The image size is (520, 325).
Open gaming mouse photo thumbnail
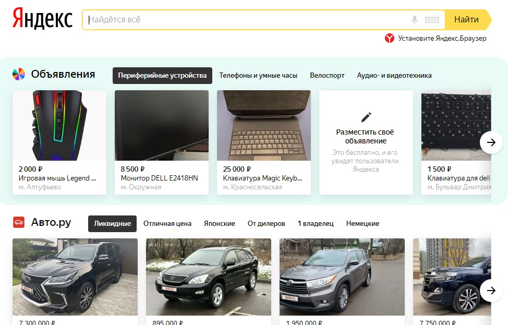pos(59,125)
